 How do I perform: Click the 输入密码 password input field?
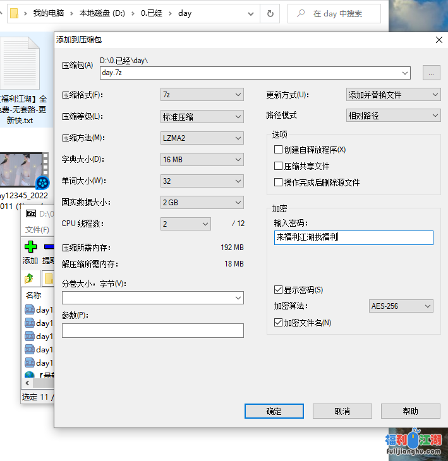coord(354,237)
